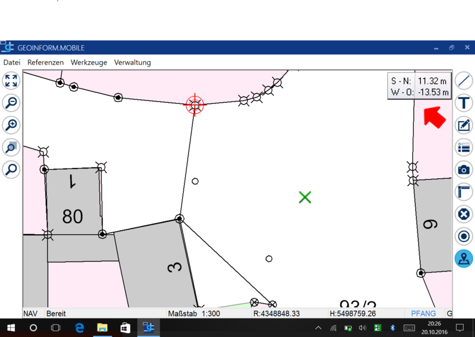
Task: Click the Bluetooth tray icon
Action: click(x=392, y=328)
